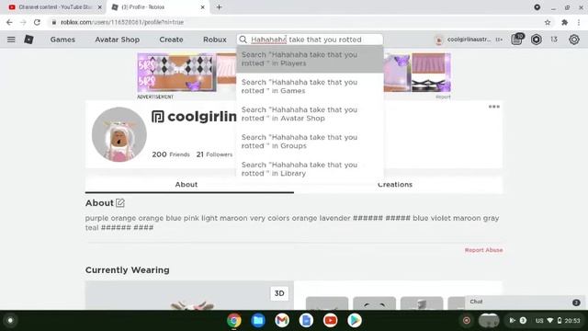Click the Robux currency icon
This screenshot has height=331, width=588.
(x=537, y=40)
